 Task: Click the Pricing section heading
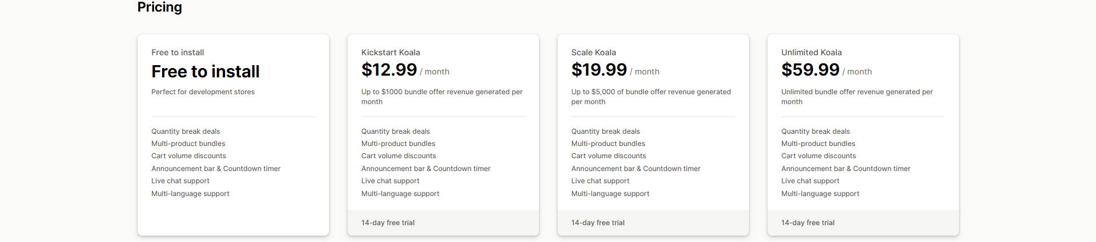click(159, 7)
